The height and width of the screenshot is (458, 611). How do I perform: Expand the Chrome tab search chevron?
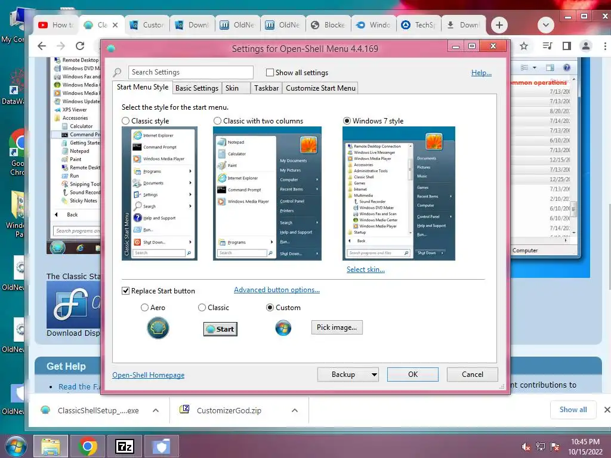click(x=546, y=25)
